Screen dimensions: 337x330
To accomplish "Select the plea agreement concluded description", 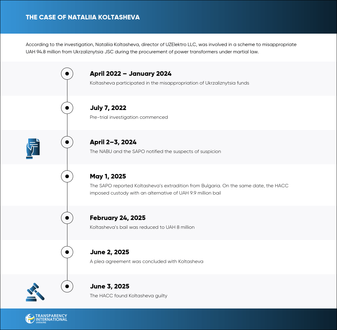I will click(x=146, y=262).
